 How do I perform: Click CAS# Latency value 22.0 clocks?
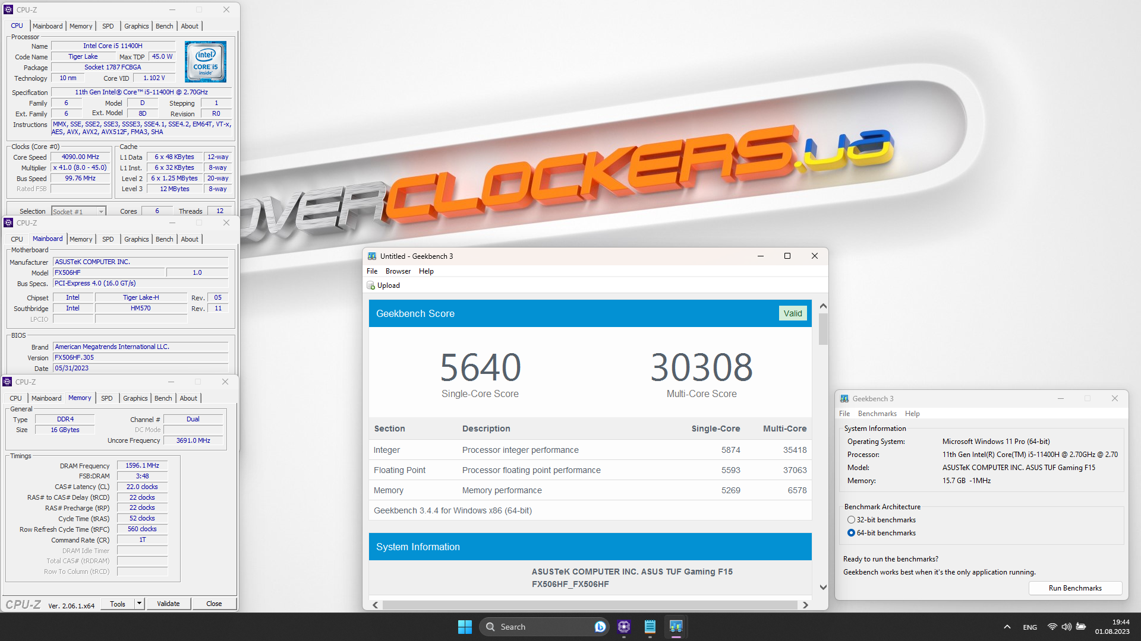click(x=142, y=487)
